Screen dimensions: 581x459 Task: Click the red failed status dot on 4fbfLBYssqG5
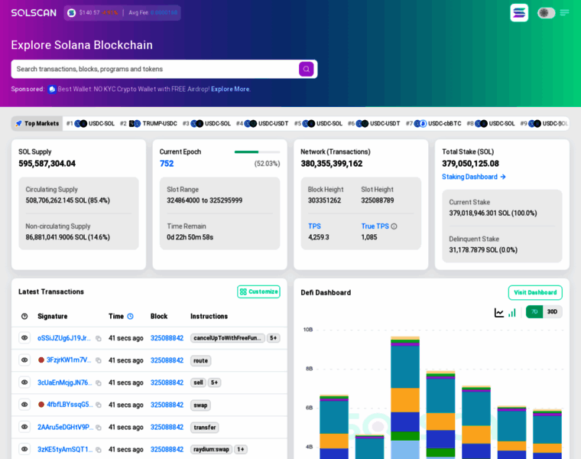tap(41, 405)
